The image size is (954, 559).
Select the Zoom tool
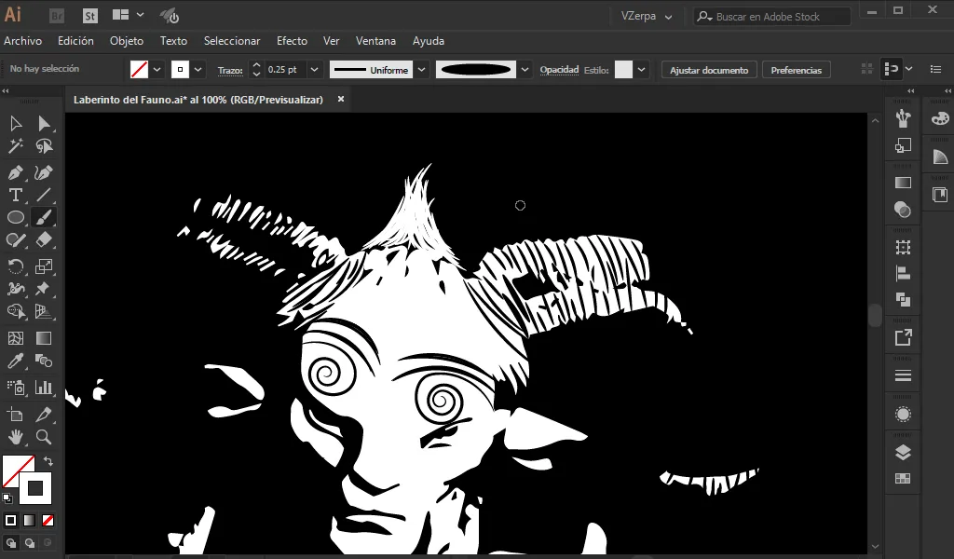(44, 437)
